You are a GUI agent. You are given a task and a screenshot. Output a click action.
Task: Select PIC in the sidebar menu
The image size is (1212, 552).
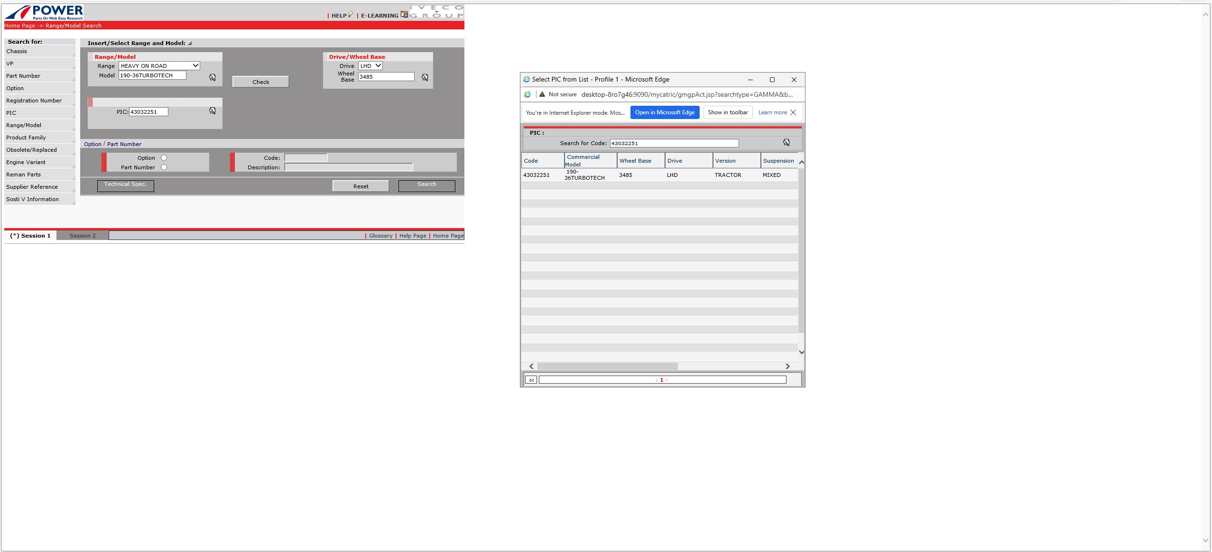[x=40, y=113]
